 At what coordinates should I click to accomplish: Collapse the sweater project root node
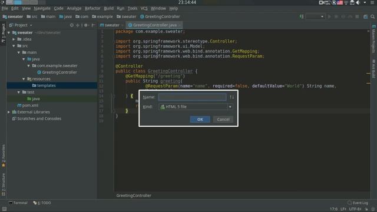(9, 33)
